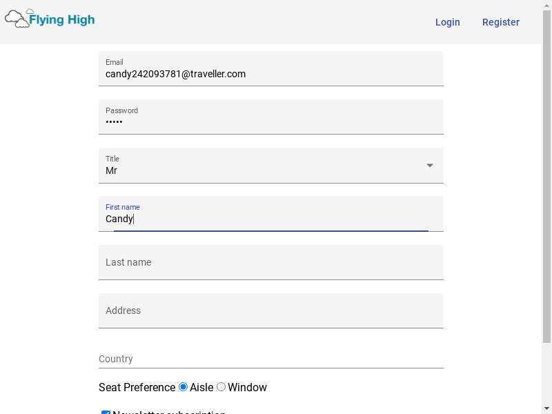Image resolution: width=552 pixels, height=414 pixels.
Task: Choose the Window seat radio button
Action: [x=221, y=387]
